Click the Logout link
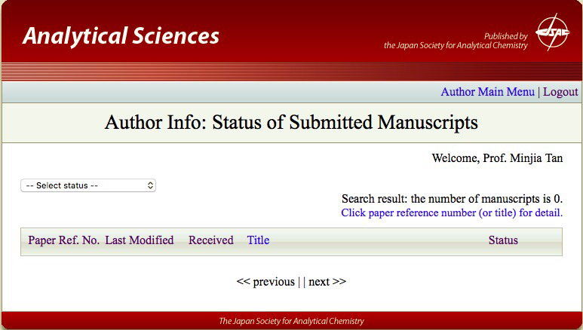The width and height of the screenshot is (583, 330). (560, 92)
